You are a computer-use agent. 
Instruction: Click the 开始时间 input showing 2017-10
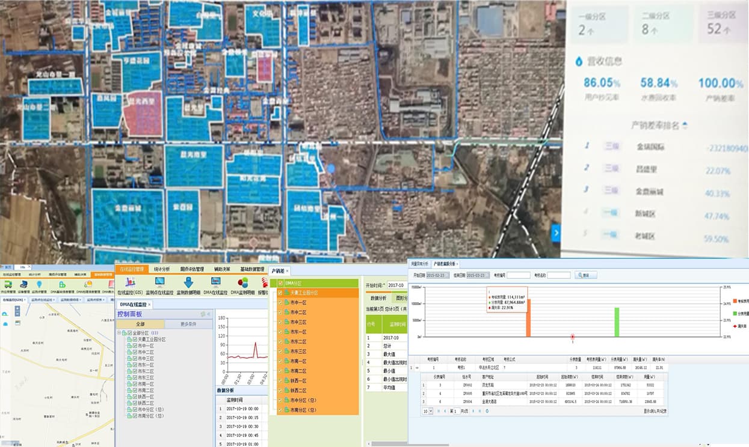tap(397, 285)
